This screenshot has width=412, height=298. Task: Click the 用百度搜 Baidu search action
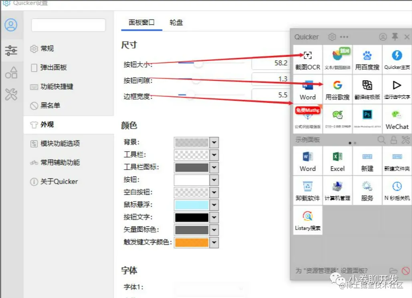tap(367, 60)
